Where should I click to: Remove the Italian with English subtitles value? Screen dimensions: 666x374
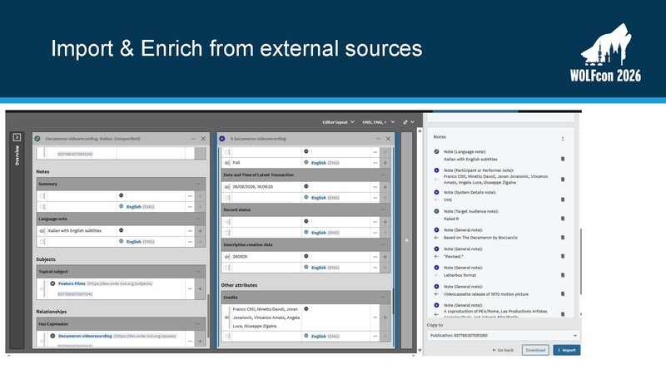point(190,231)
